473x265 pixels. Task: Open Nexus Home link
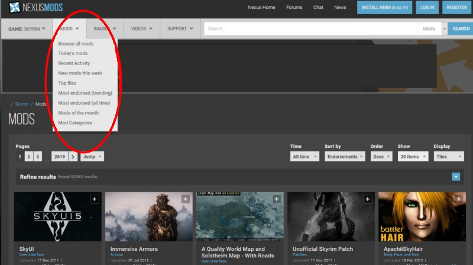261,7
